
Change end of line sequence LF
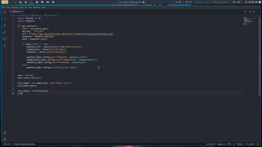(x=234, y=144)
